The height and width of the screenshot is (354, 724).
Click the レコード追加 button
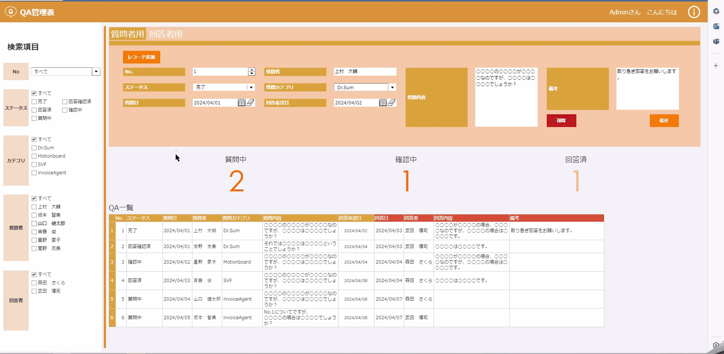tap(141, 57)
